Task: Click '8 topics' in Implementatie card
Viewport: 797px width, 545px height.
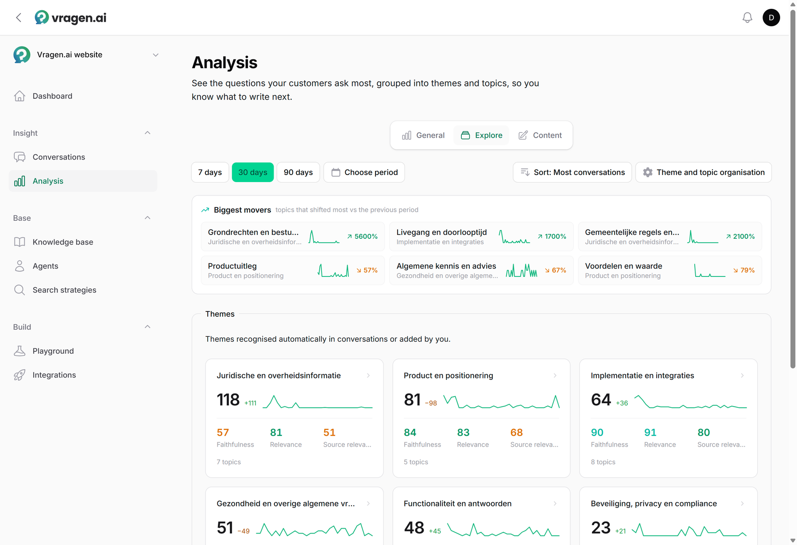Action: [603, 462]
